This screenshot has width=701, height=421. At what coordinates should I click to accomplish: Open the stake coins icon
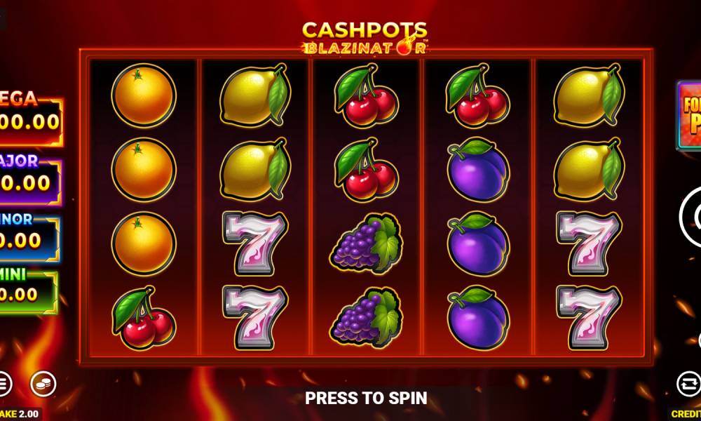coord(43,383)
